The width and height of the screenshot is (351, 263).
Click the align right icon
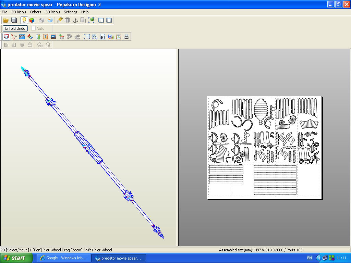click(x=14, y=45)
